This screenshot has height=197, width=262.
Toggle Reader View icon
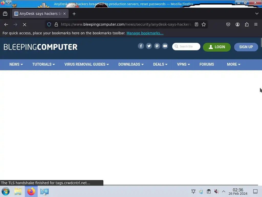pos(196,24)
